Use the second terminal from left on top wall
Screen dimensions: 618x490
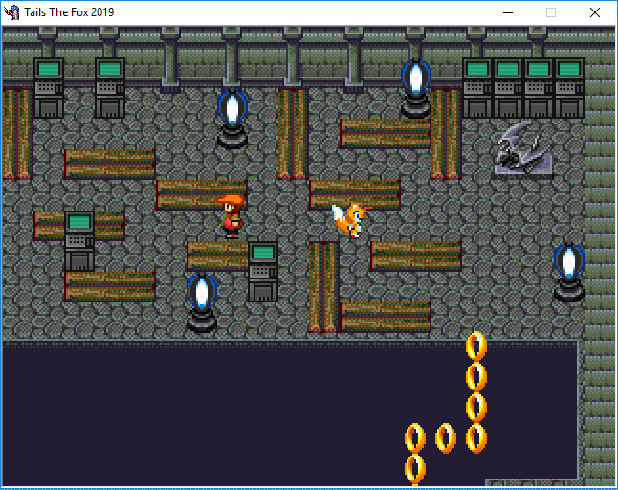(x=110, y=88)
